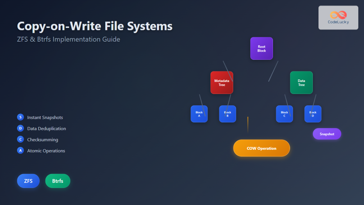
Task: Switch to the ZFS tab
Action: coord(28,181)
